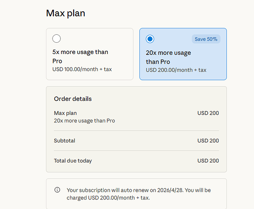Click the info icon beside auto renew notice

pos(57,190)
